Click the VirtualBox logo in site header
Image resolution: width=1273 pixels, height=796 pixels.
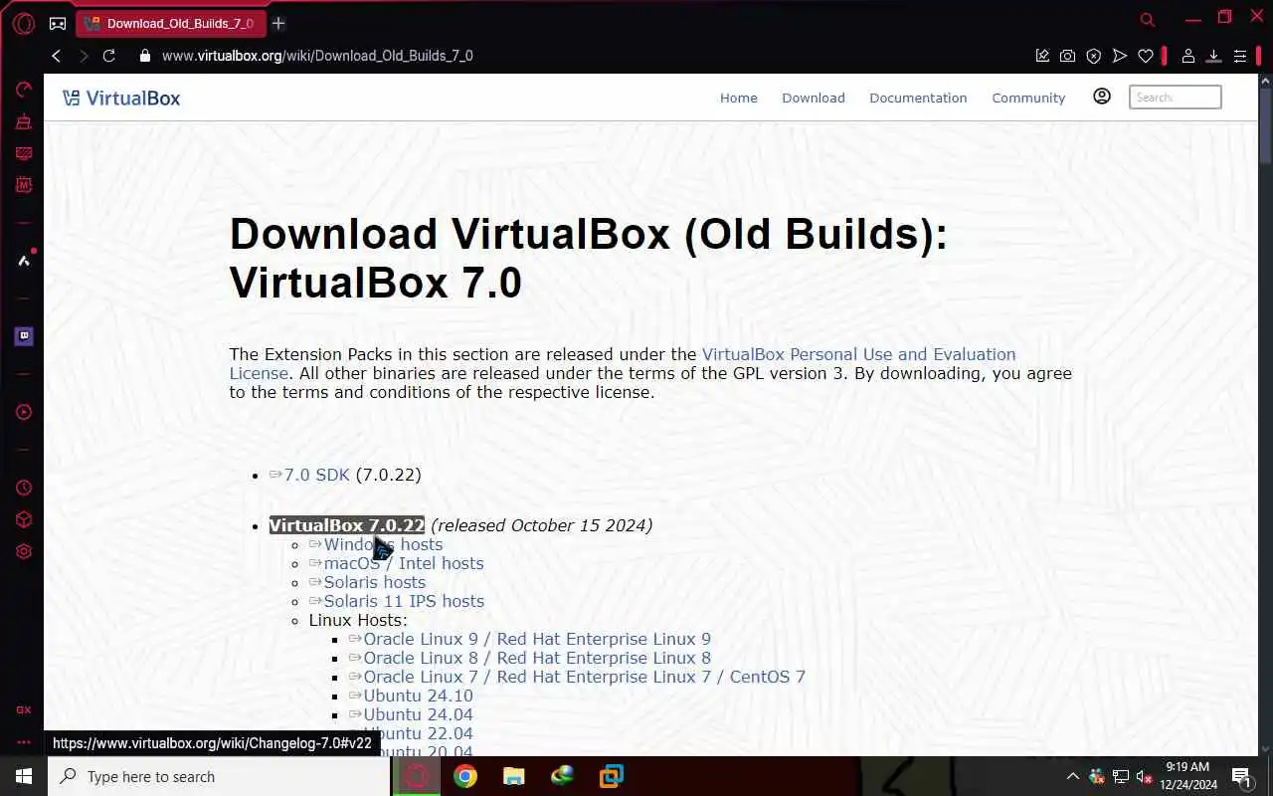coord(121,98)
